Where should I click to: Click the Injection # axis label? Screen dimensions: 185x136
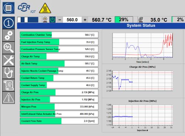point(142,130)
